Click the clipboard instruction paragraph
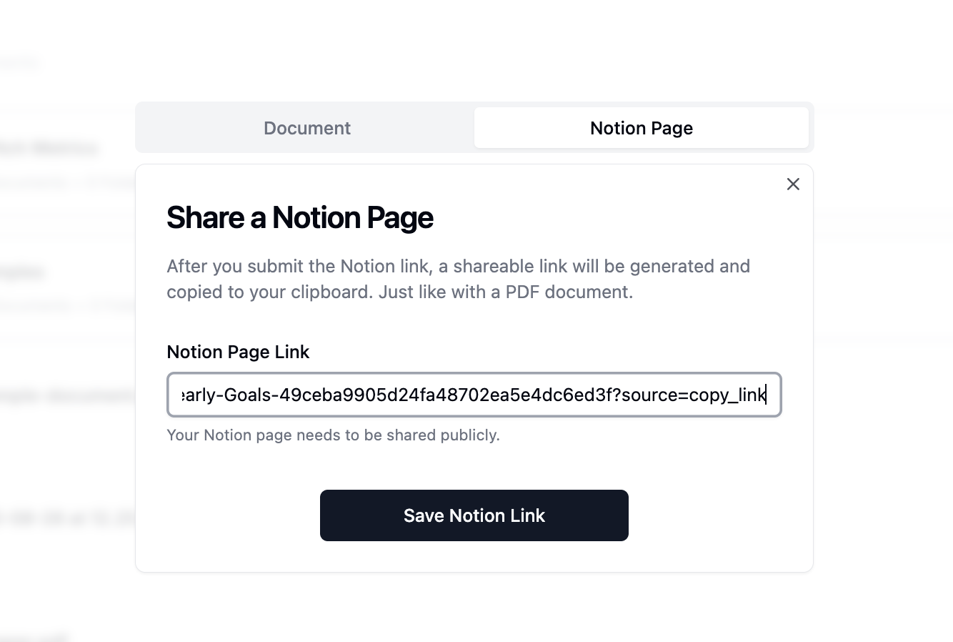This screenshot has height=642, width=953. 458,279
